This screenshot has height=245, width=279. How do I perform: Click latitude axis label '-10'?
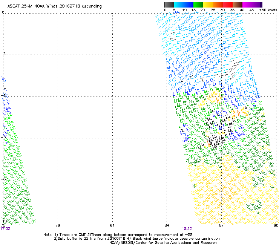4,221
